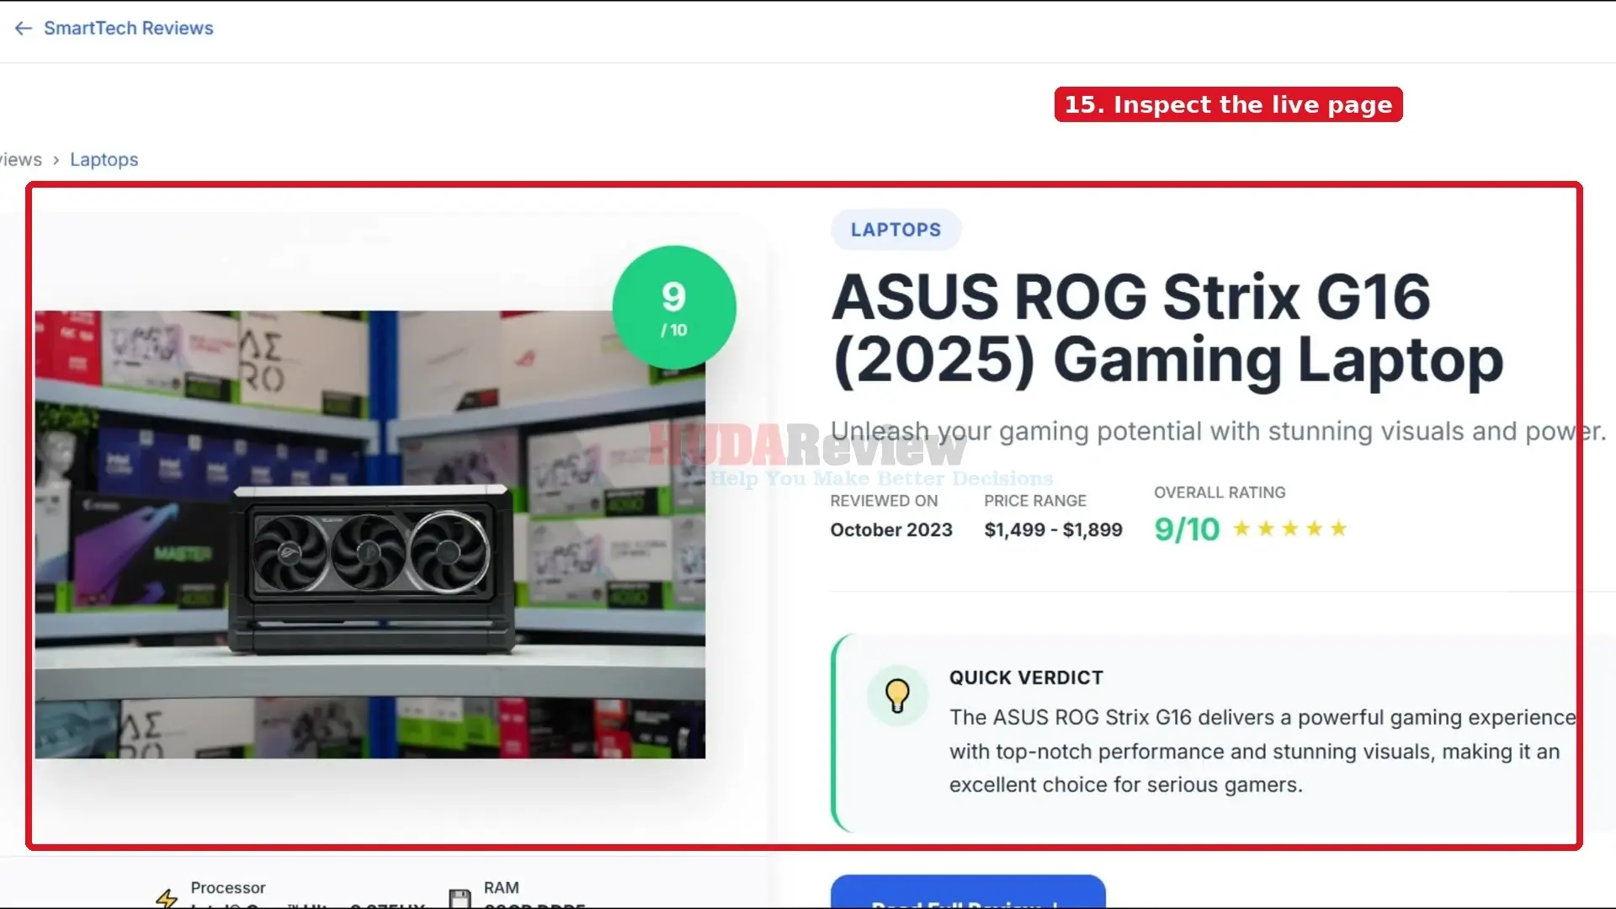Click the Processor lightning bolt icon
Viewport: 1616px width, 909px height.
(167, 898)
